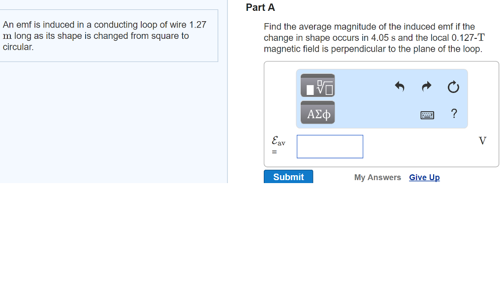Click the redo arrow icon
Image resolution: width=504 pixels, height=281 pixels.
[x=427, y=87]
